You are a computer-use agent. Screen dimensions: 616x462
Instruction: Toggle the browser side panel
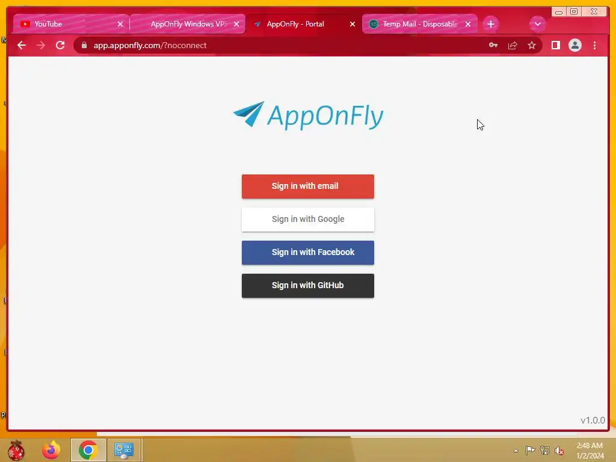tap(555, 45)
